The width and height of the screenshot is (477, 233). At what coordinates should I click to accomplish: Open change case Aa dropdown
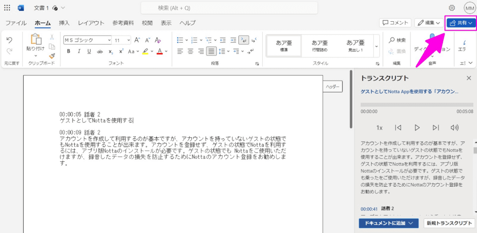133,52
